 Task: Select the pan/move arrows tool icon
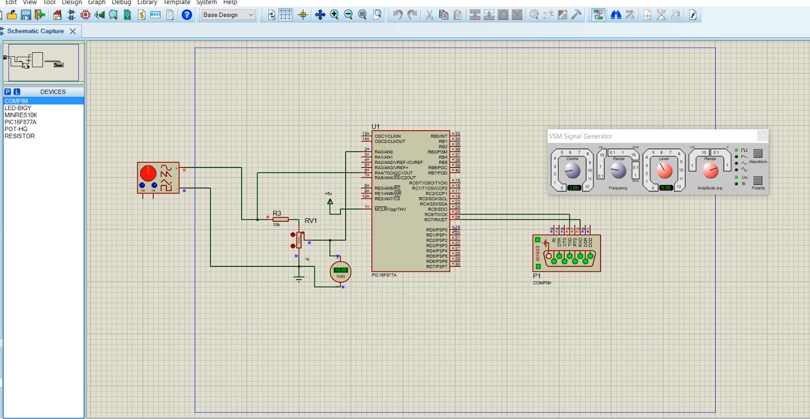pos(320,15)
